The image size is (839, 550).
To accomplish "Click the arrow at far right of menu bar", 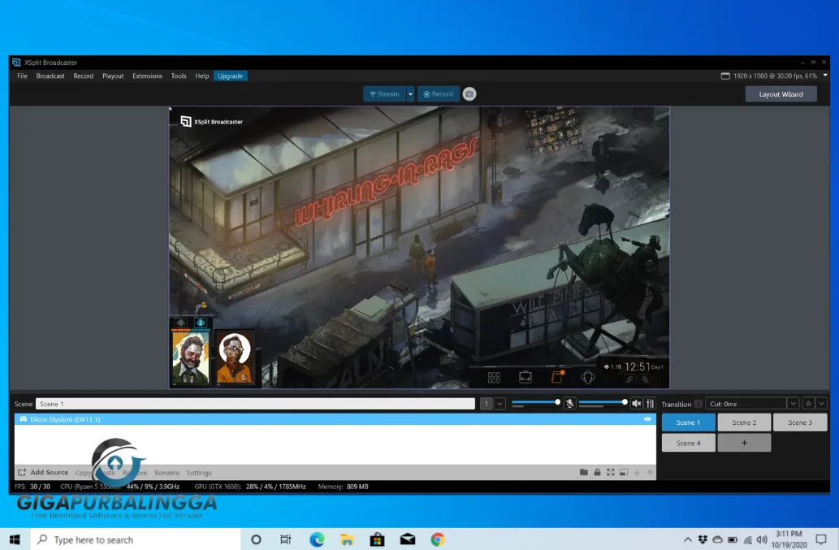I will coord(825,76).
